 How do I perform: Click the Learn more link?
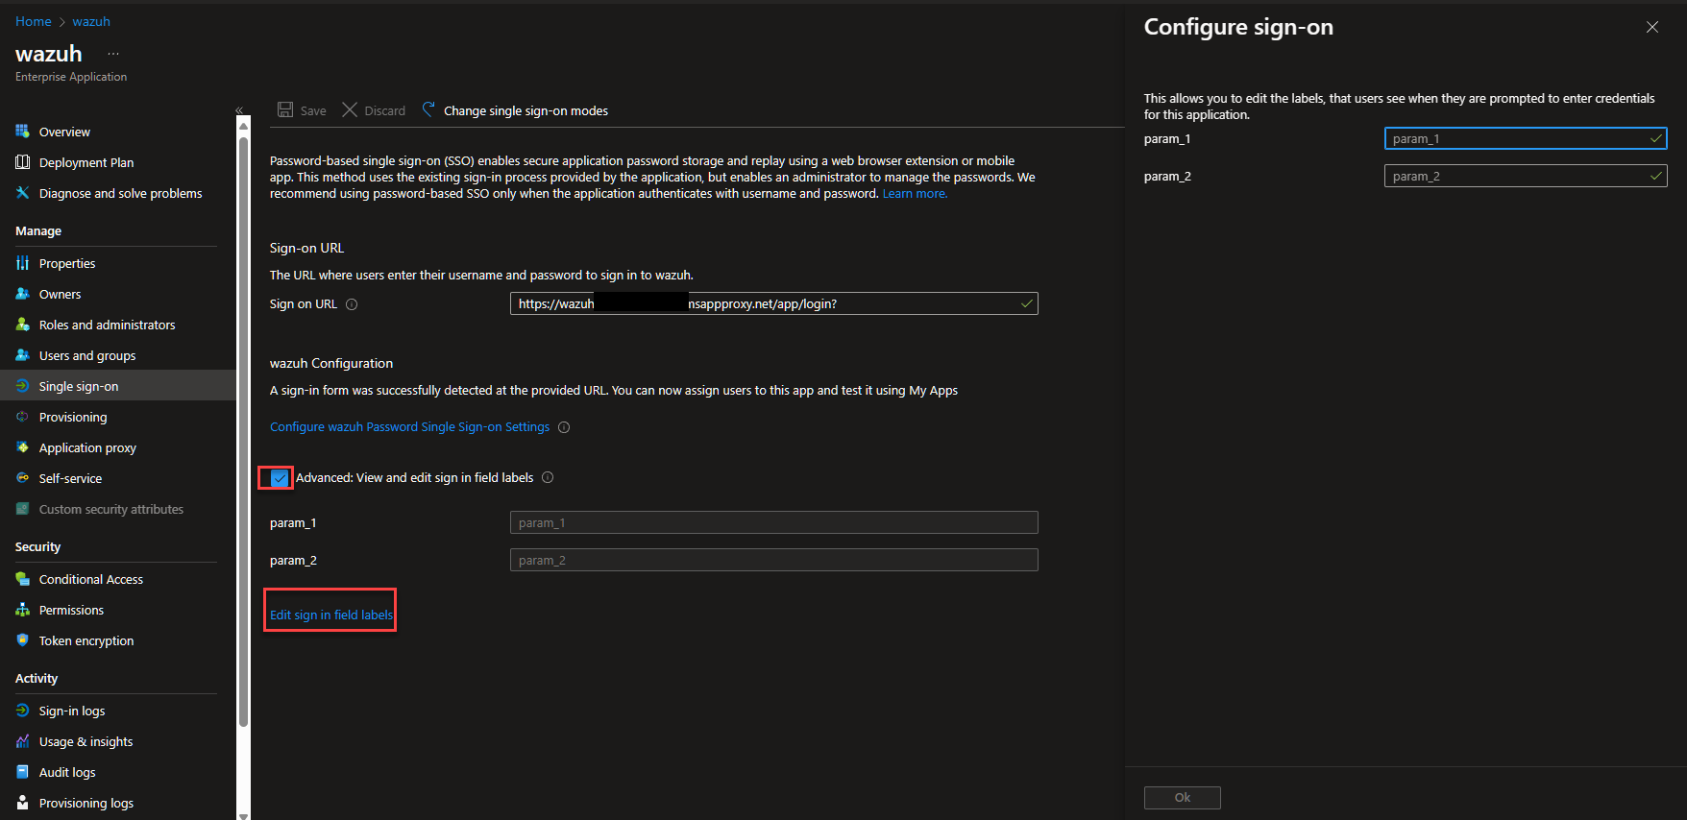(x=915, y=194)
